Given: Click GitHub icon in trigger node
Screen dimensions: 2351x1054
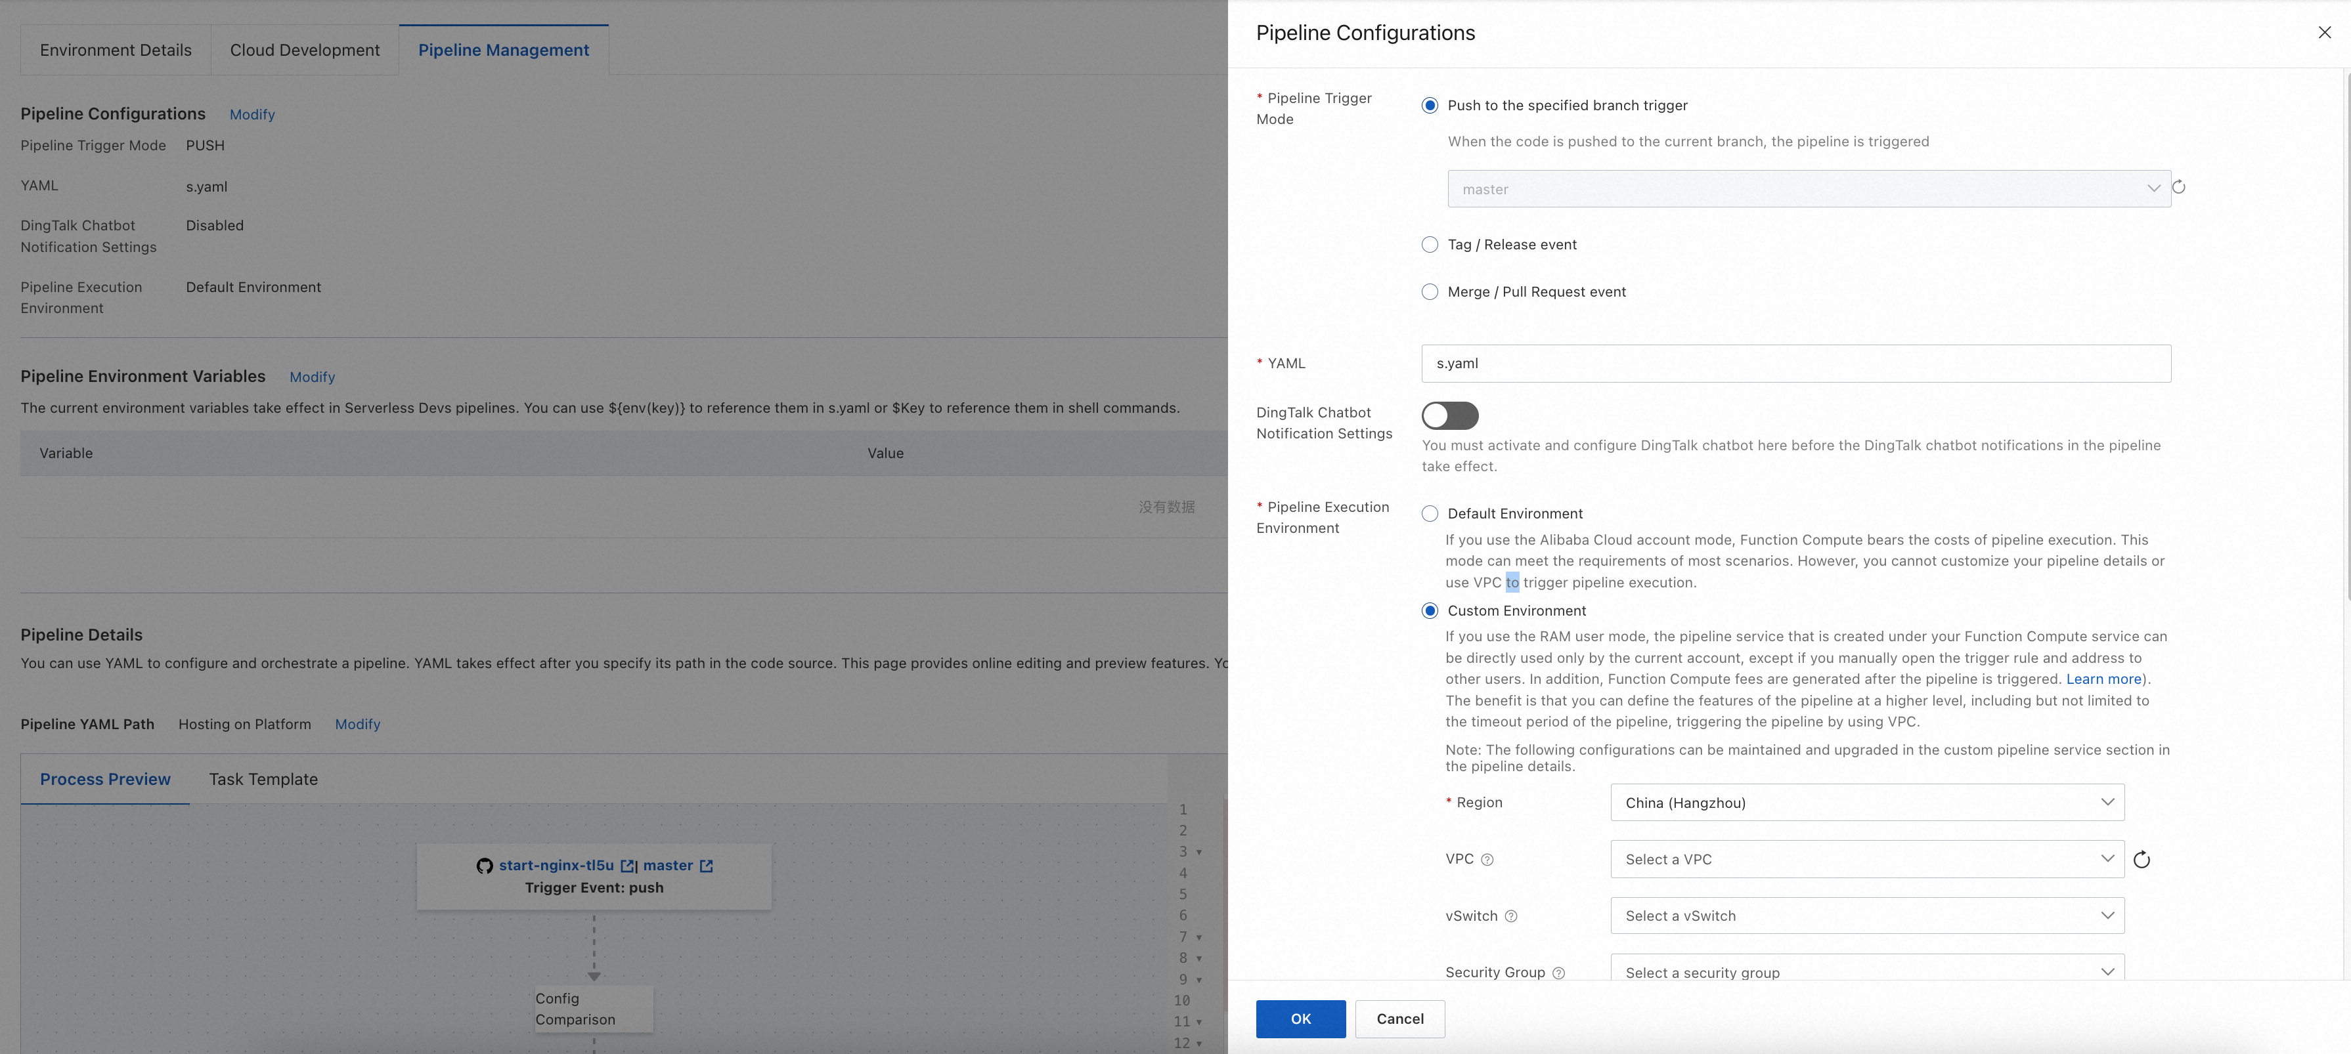Looking at the screenshot, I should 485,866.
